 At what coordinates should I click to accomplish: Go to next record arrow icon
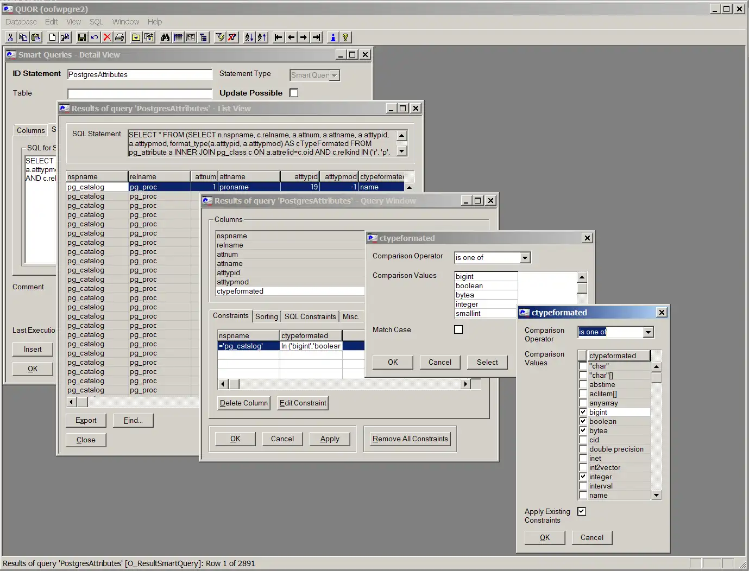click(x=304, y=37)
